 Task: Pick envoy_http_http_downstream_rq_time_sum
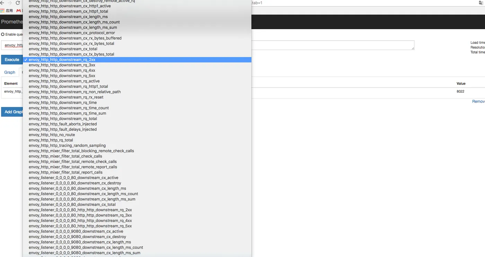coord(137,113)
